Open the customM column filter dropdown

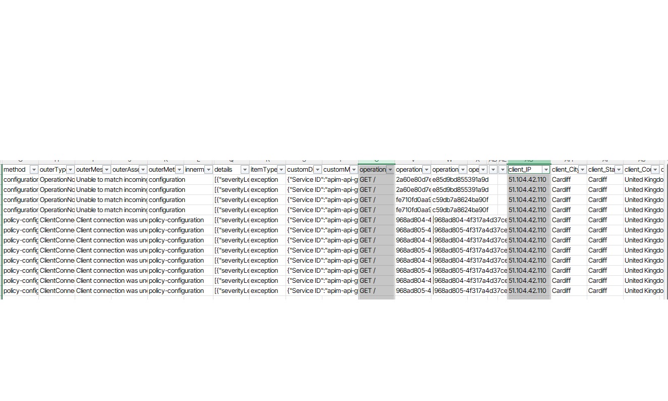354,170
